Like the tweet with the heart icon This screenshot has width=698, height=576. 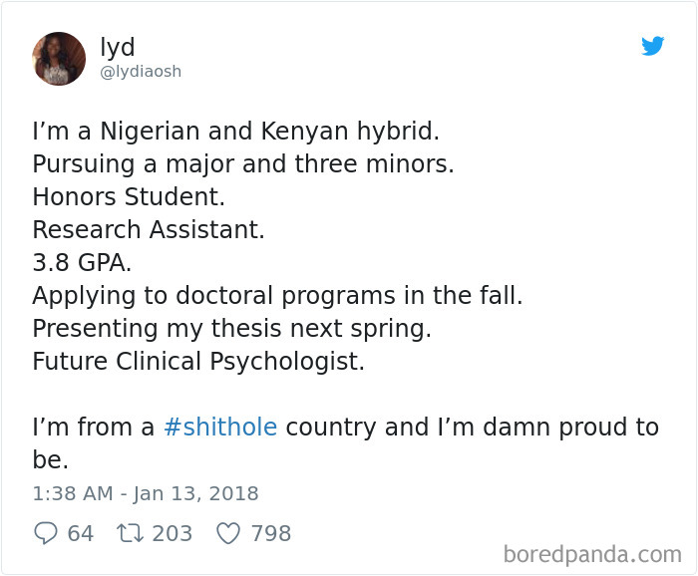228,534
